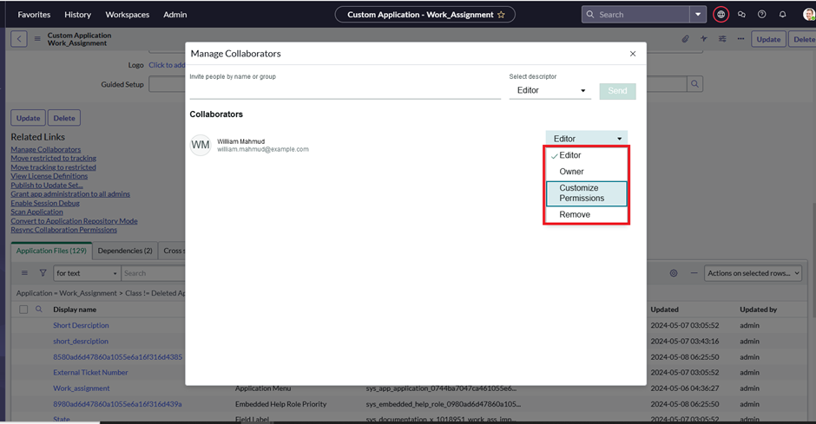
Task: Click the form personalize settings sliders icon
Action: (x=722, y=39)
